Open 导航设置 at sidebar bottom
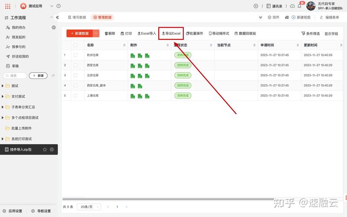Viewport: 347px width, 217px height. click(x=41, y=211)
